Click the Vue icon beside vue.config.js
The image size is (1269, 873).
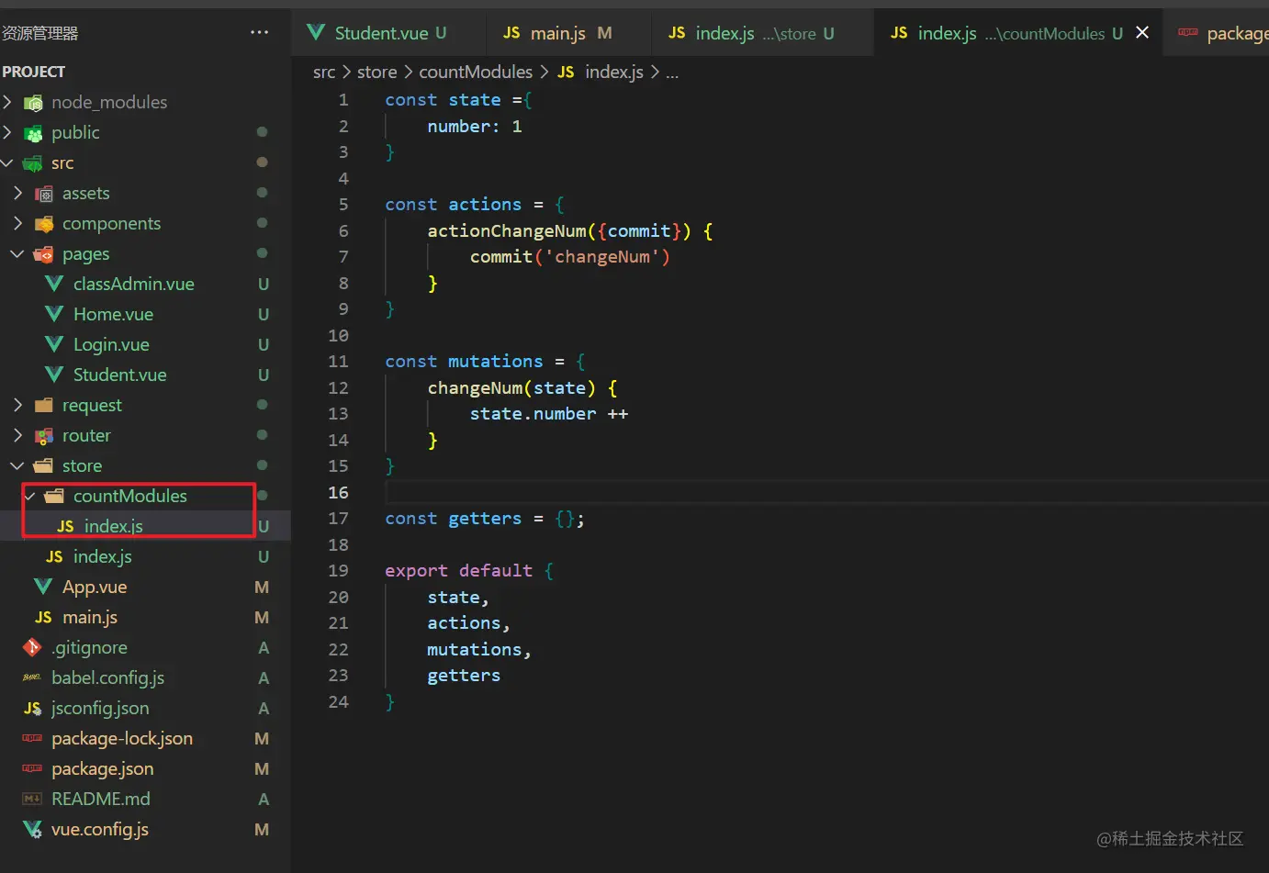click(x=32, y=829)
